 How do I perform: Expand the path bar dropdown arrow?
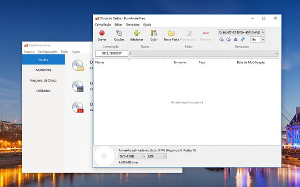277,54
